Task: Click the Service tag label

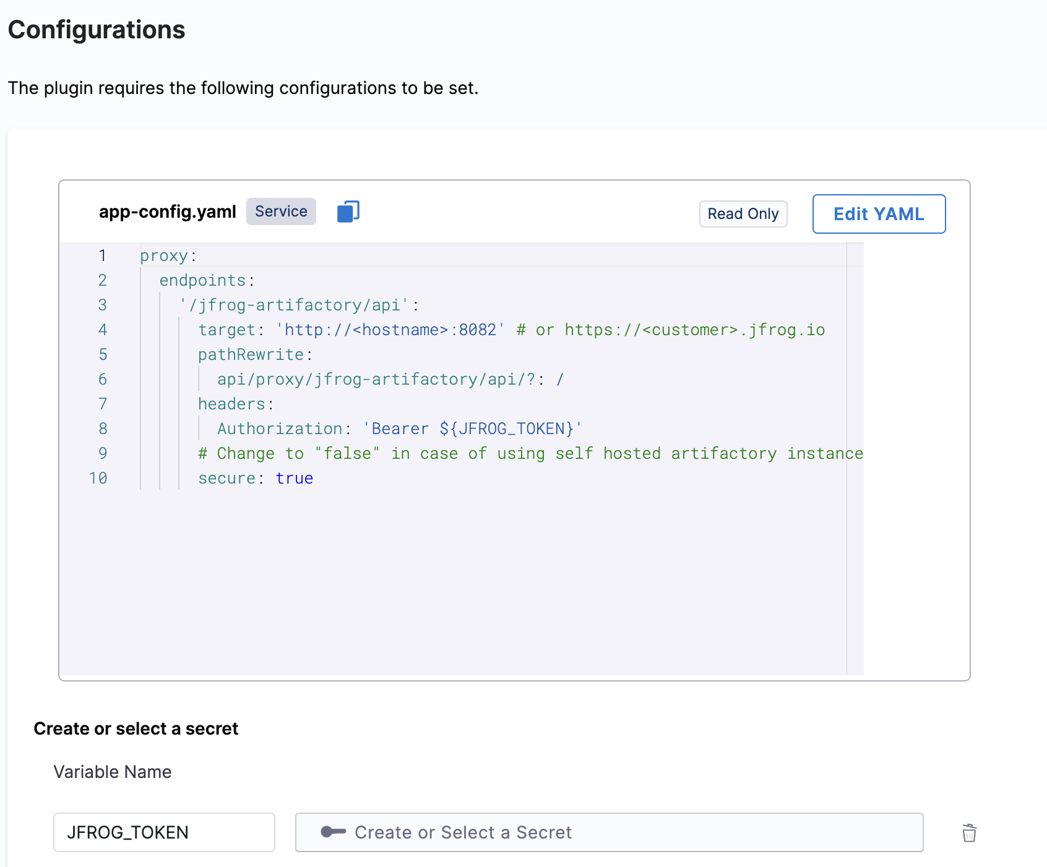Action: (281, 211)
